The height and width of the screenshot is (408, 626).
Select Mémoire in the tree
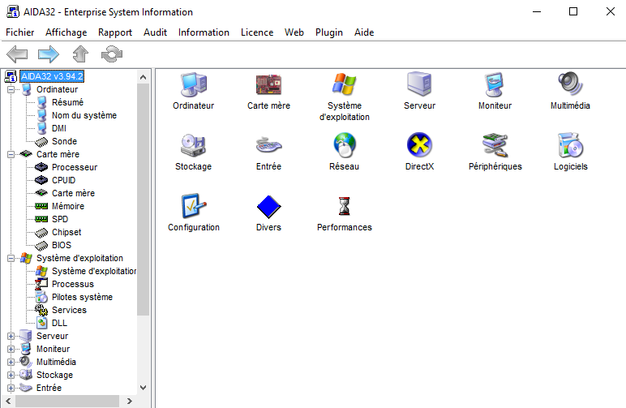pyautogui.click(x=68, y=206)
